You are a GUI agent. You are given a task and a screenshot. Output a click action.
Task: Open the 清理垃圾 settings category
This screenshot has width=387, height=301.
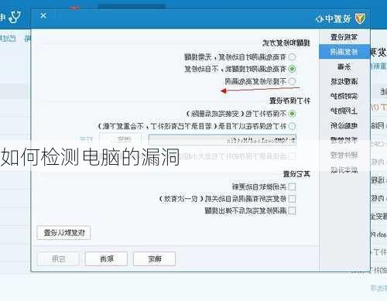(344, 81)
